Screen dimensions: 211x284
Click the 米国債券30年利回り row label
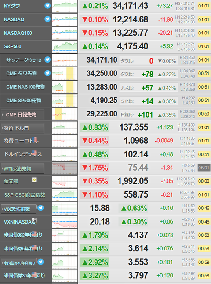coord(24,276)
